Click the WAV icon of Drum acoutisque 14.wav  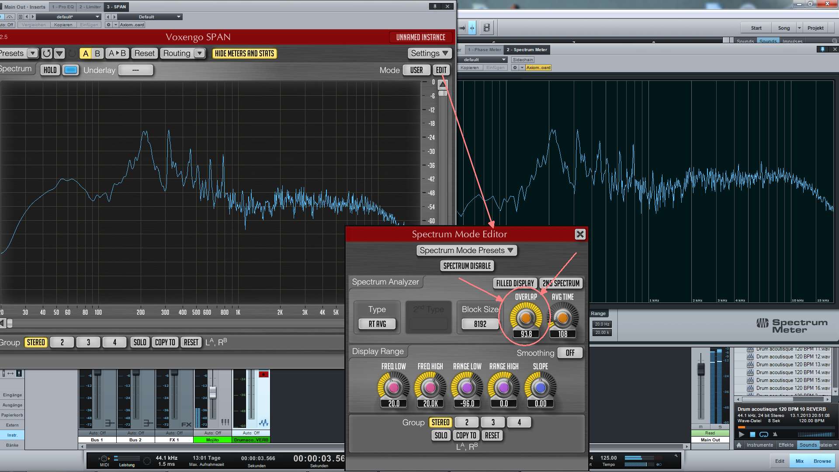click(750, 372)
